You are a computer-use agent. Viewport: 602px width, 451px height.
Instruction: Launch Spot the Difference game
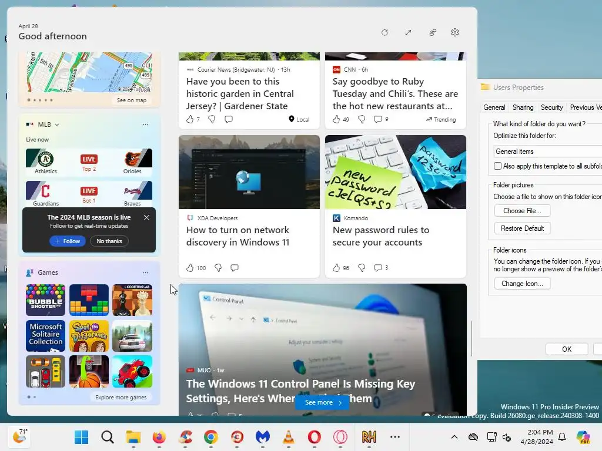89,336
